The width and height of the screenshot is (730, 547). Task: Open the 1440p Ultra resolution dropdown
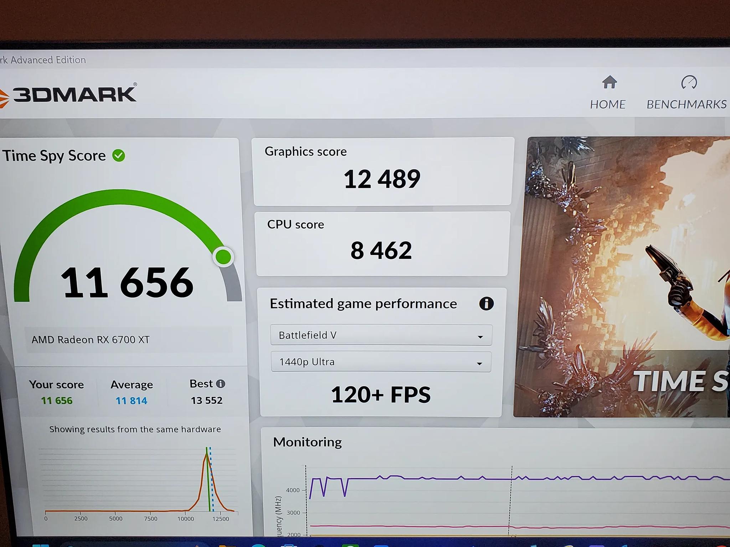[x=381, y=362]
